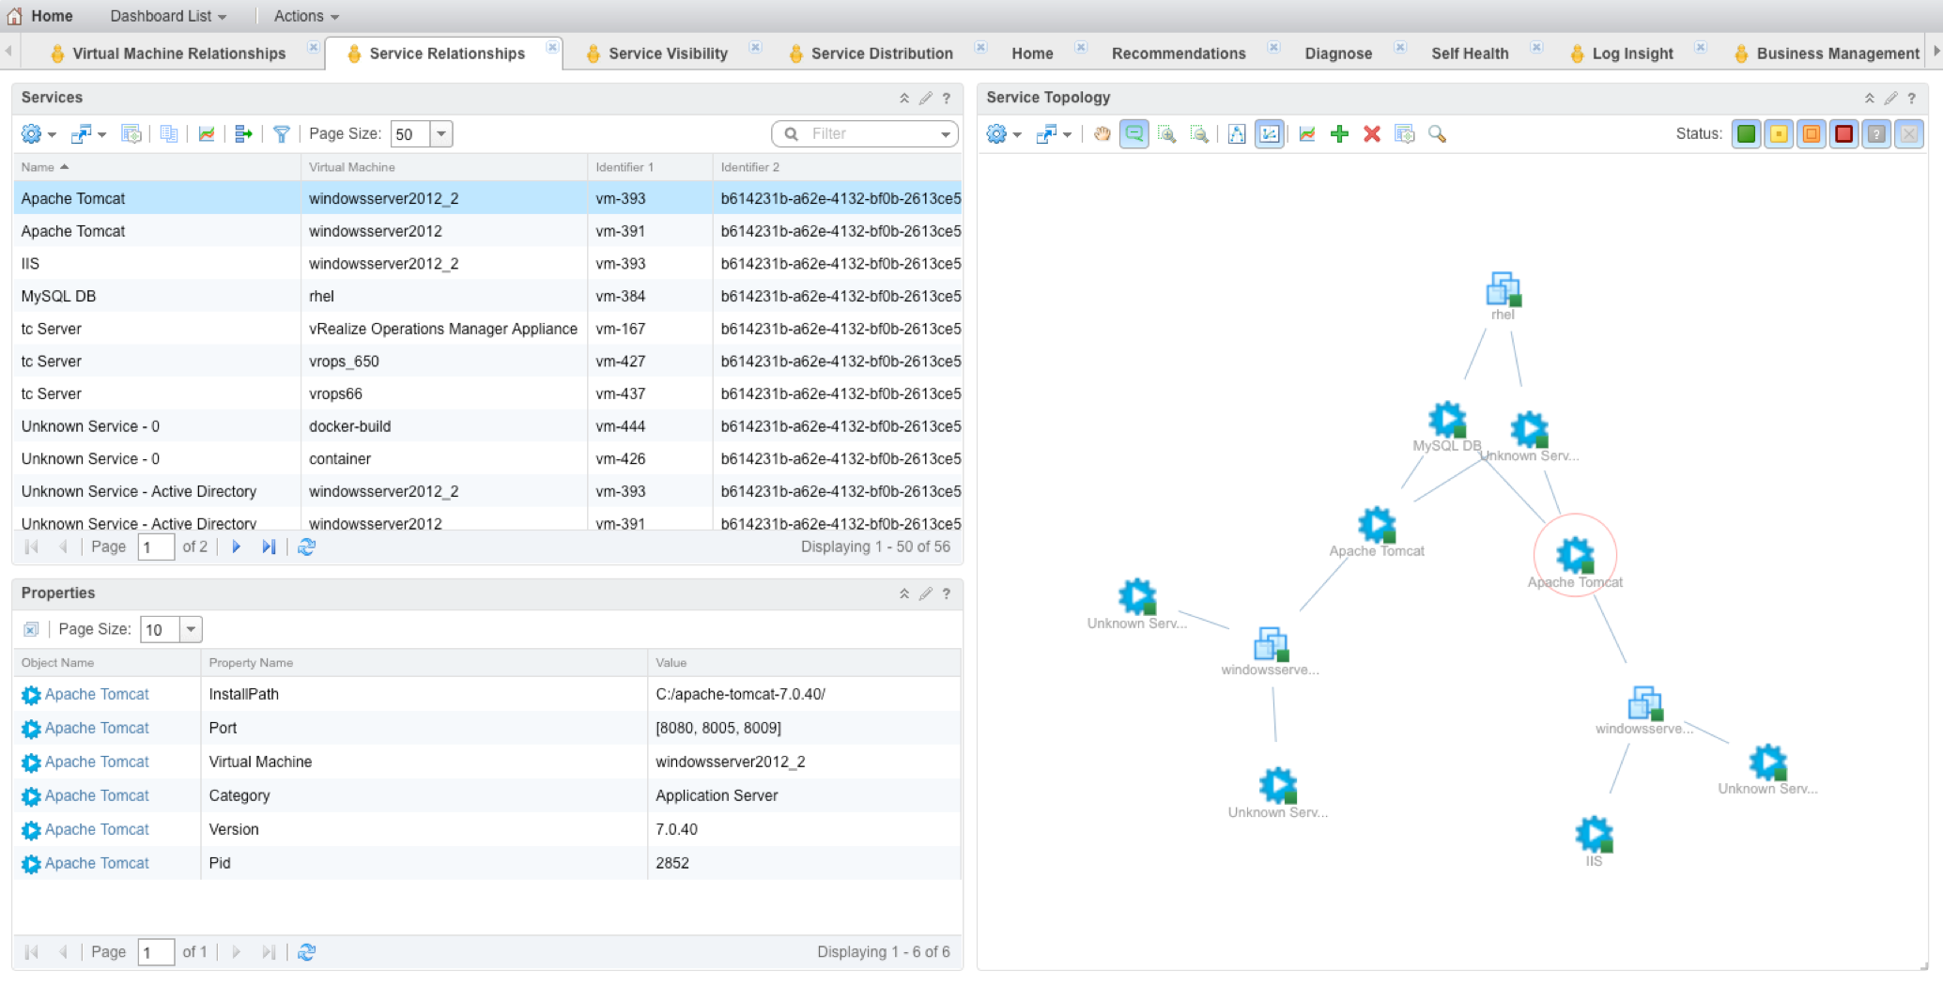Click the Apache Tomcat link in InstallPath row
The image size is (1943, 986).
(x=97, y=694)
